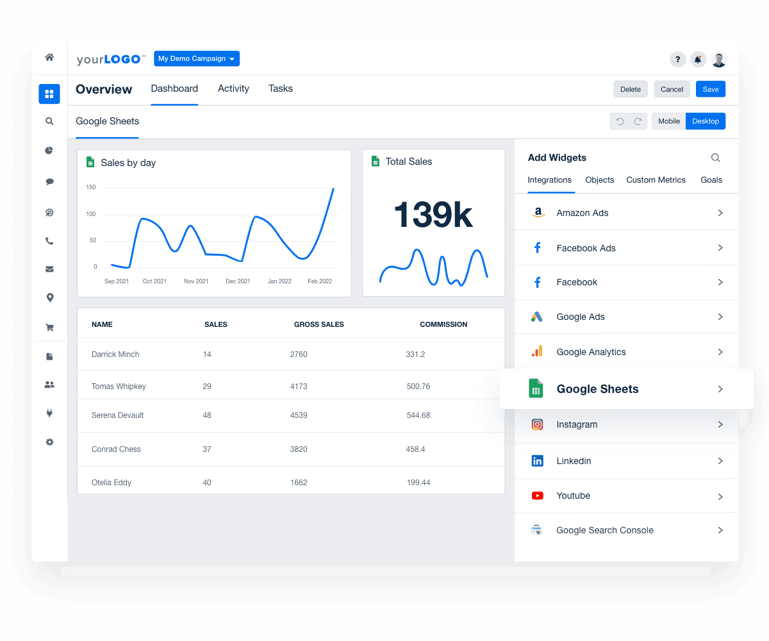Open the pie chart reports icon
The width and height of the screenshot is (769, 641).
(49, 151)
